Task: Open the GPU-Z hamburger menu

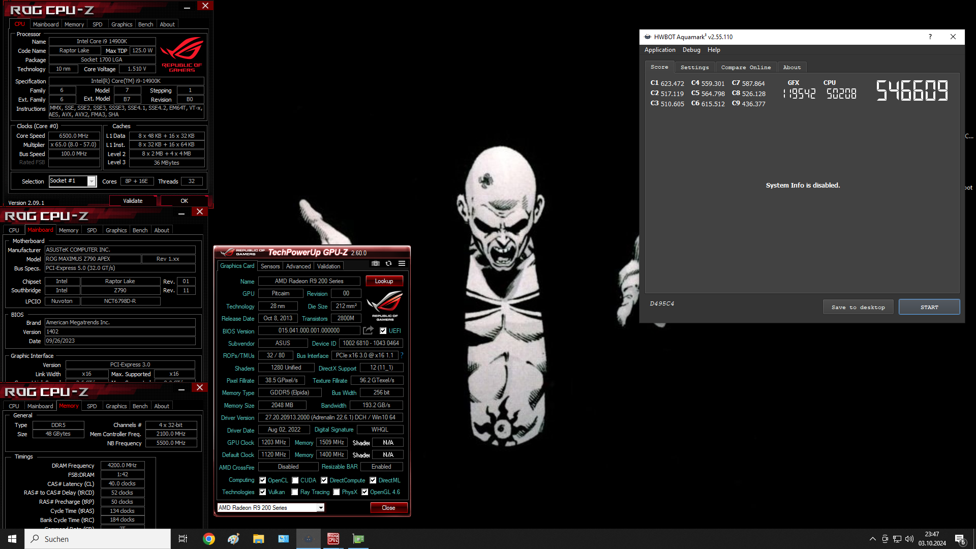Action: tap(402, 263)
